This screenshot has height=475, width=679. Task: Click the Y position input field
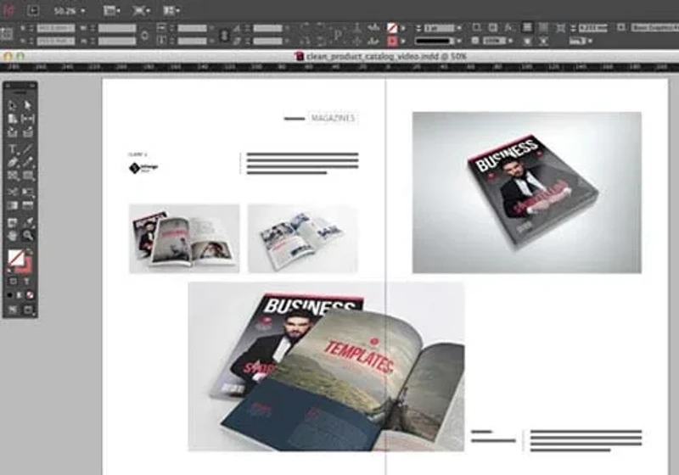coord(56,41)
